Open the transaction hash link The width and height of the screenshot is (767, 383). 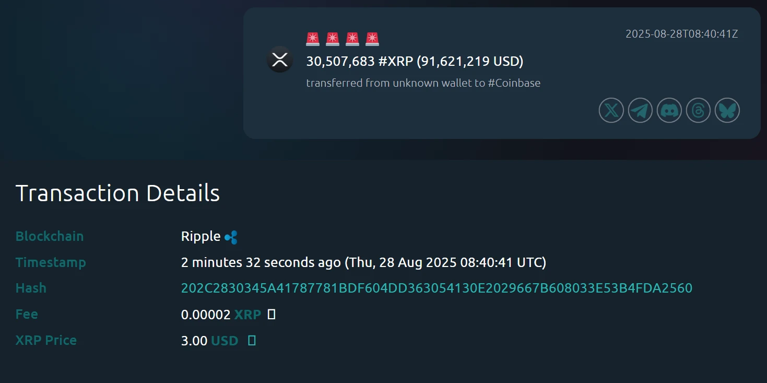[x=436, y=288]
